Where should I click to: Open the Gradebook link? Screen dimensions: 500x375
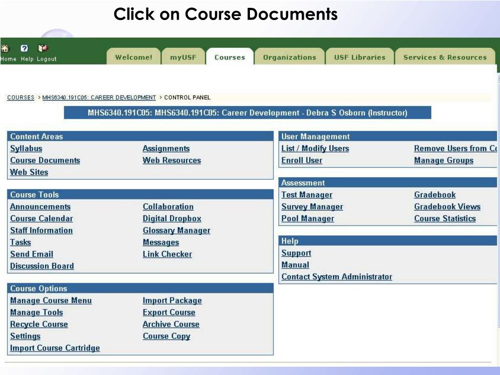[x=435, y=195]
